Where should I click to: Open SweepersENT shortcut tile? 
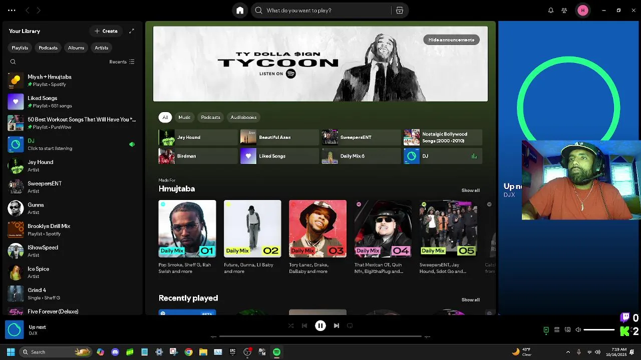pyautogui.click(x=361, y=137)
